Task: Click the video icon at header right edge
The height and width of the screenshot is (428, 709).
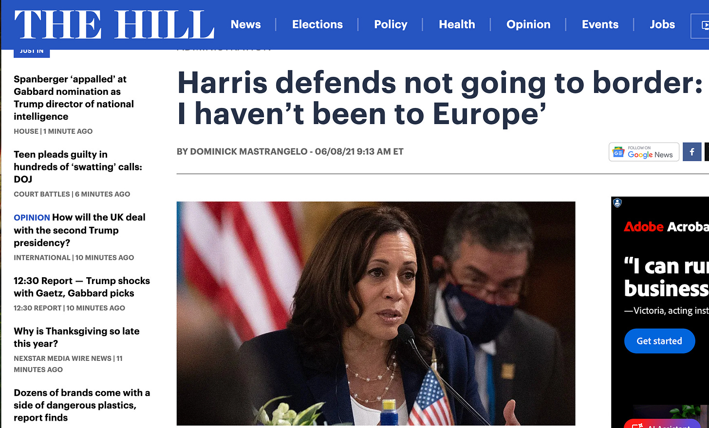Action: (x=702, y=25)
